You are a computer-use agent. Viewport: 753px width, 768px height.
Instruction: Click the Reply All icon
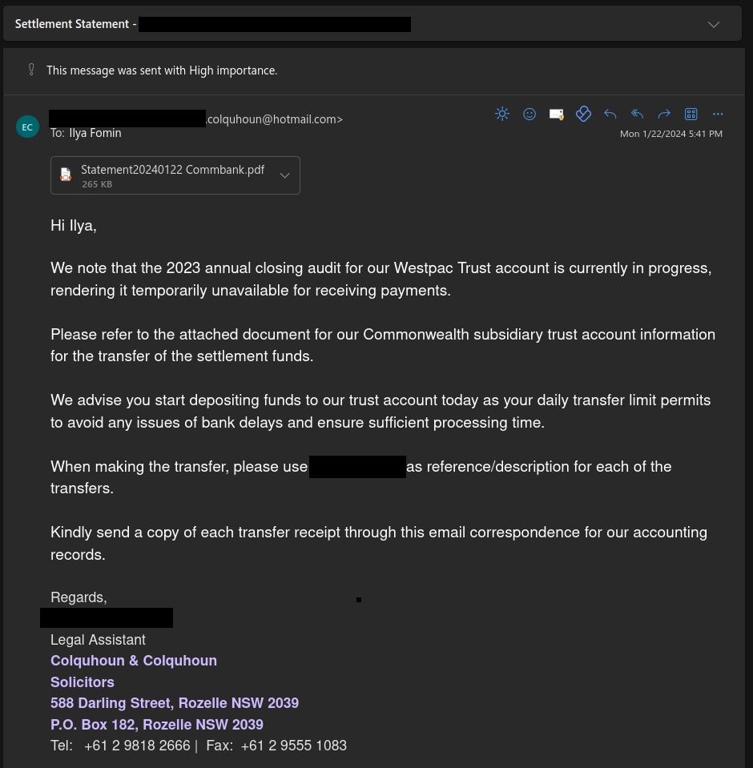[637, 114]
